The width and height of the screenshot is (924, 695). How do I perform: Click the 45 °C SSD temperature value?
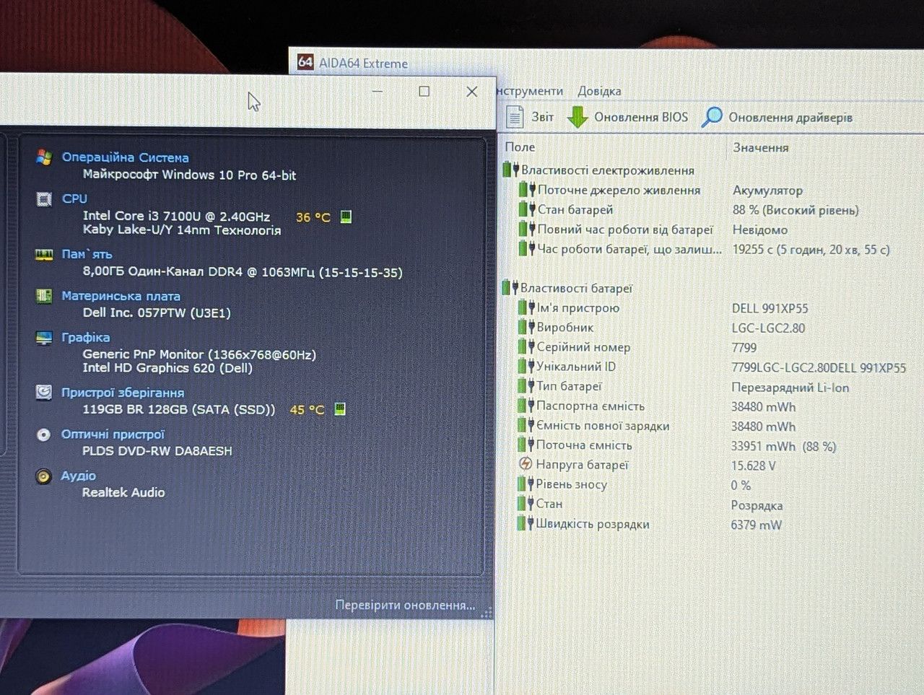[x=307, y=410]
